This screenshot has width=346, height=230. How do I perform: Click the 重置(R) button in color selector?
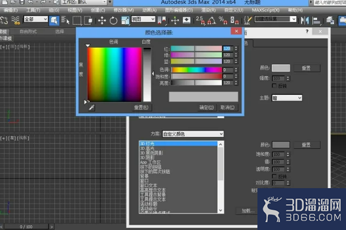click(x=141, y=107)
